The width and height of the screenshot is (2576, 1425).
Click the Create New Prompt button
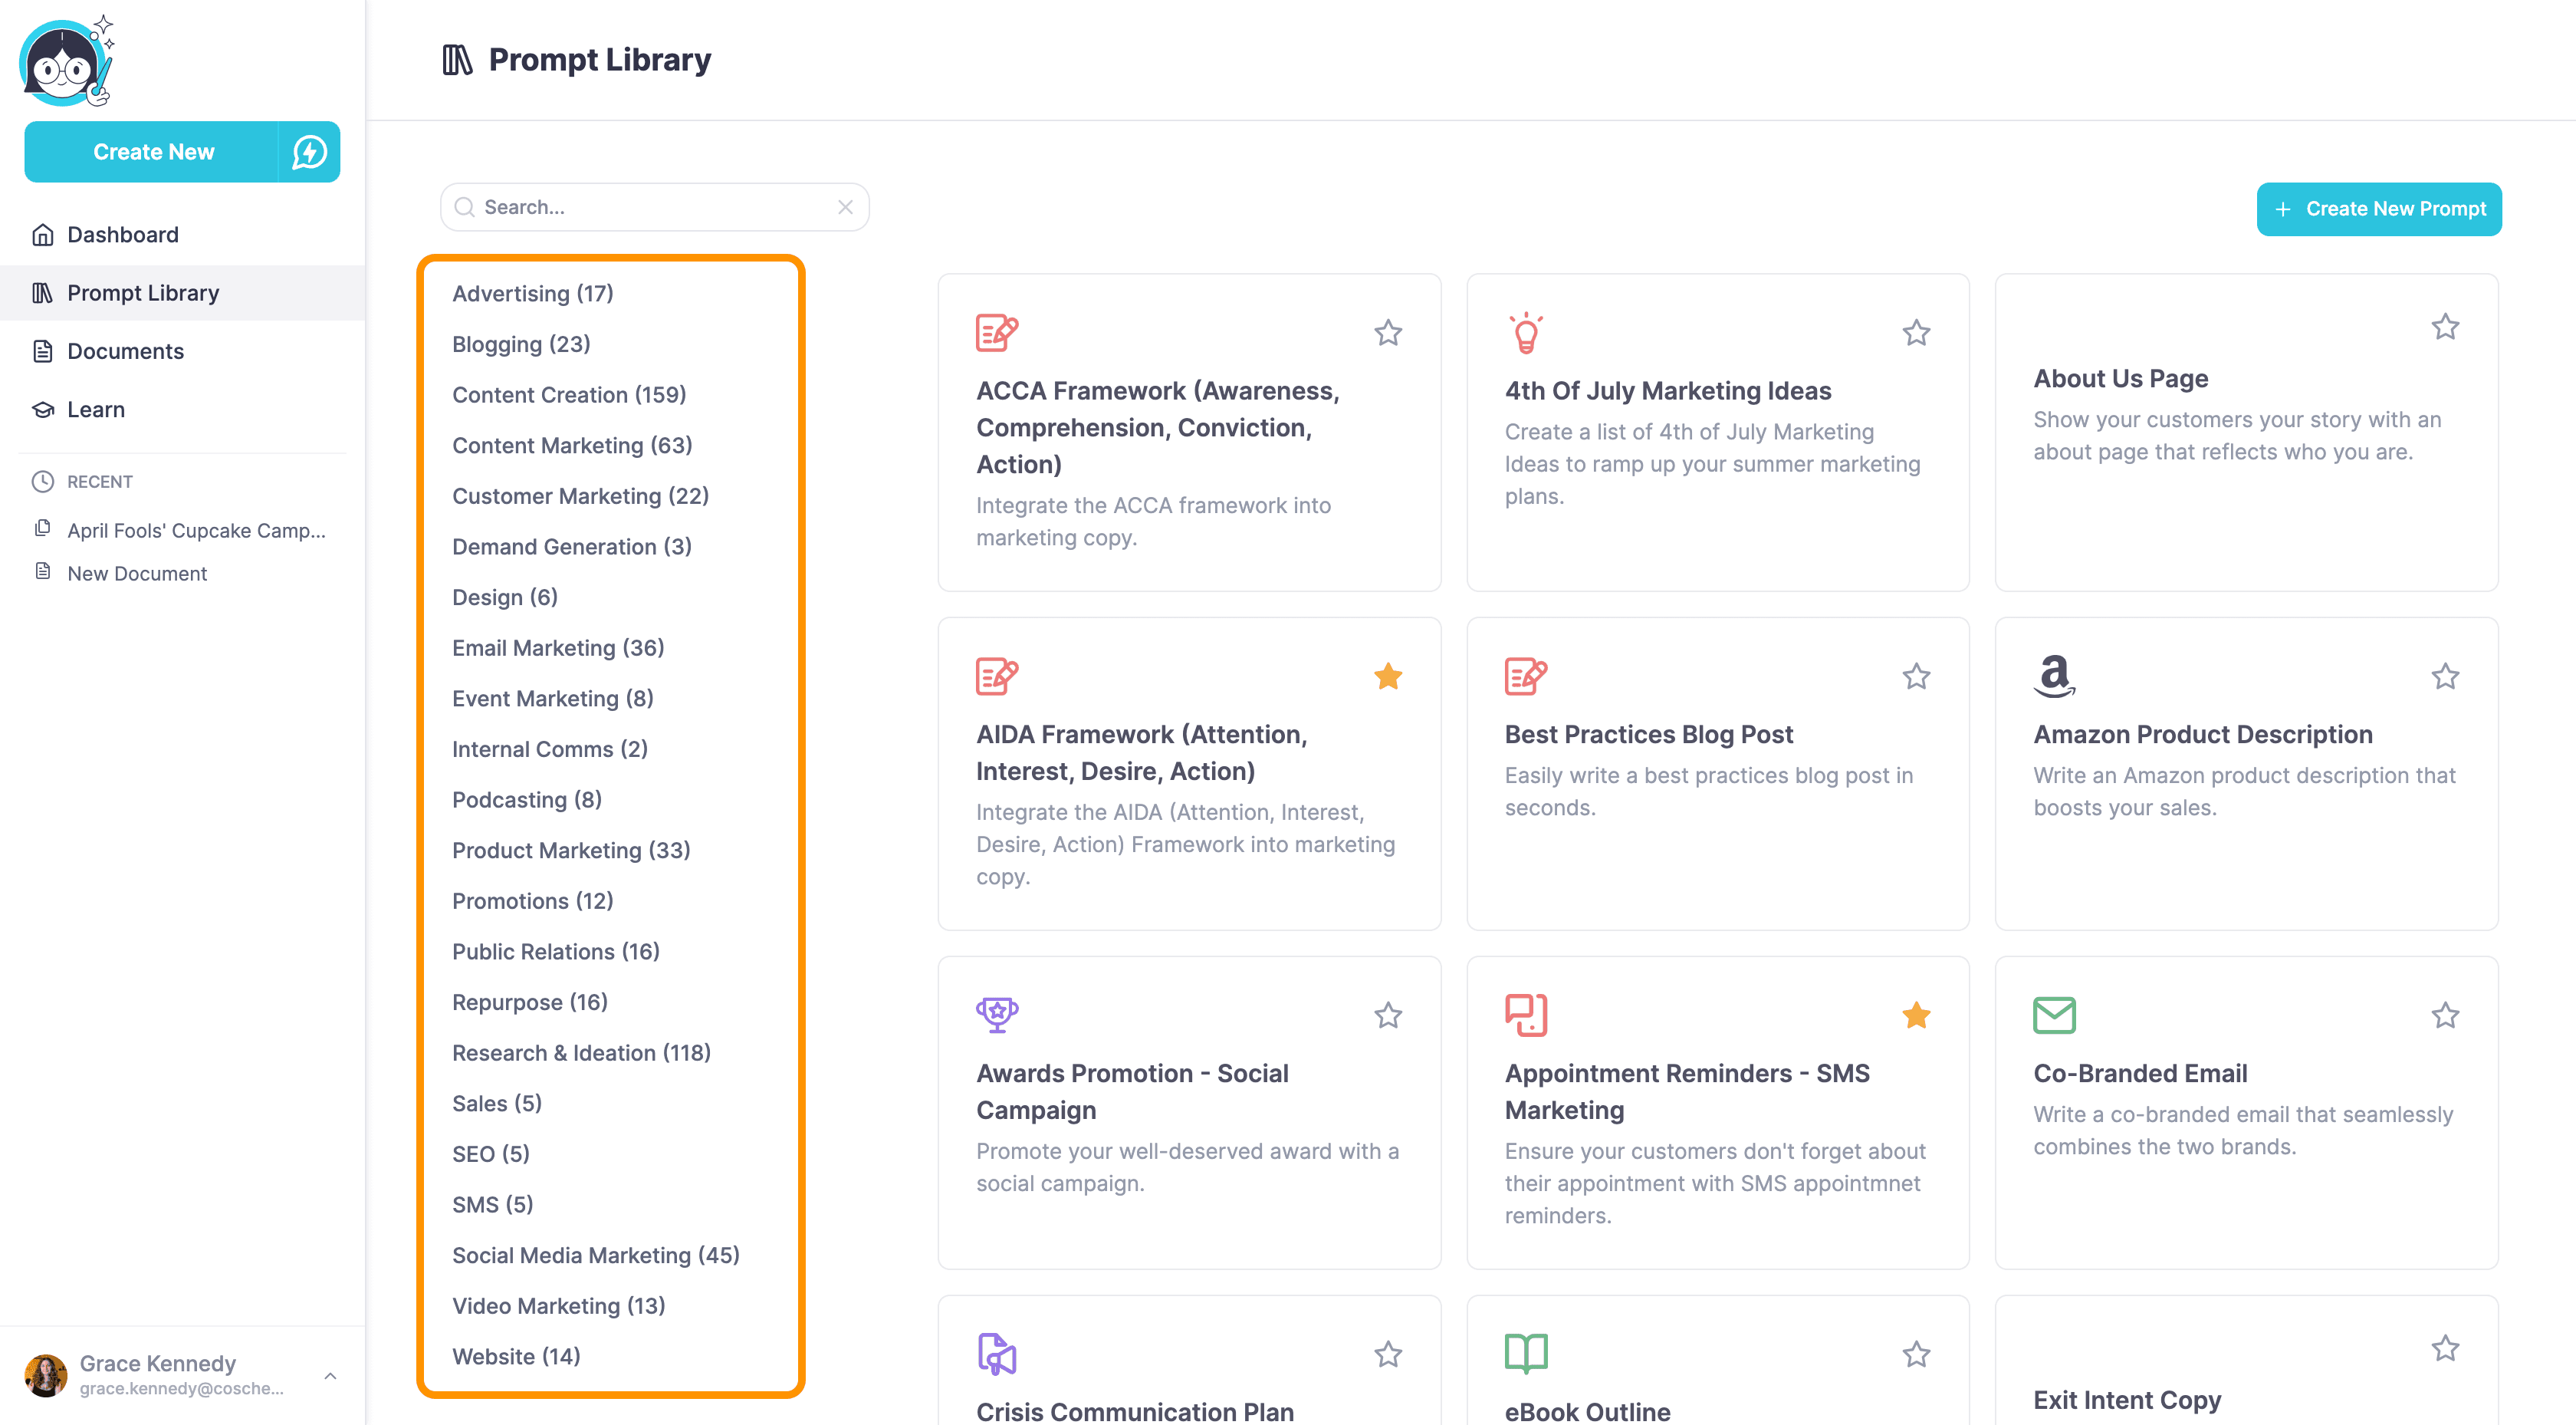[2378, 209]
